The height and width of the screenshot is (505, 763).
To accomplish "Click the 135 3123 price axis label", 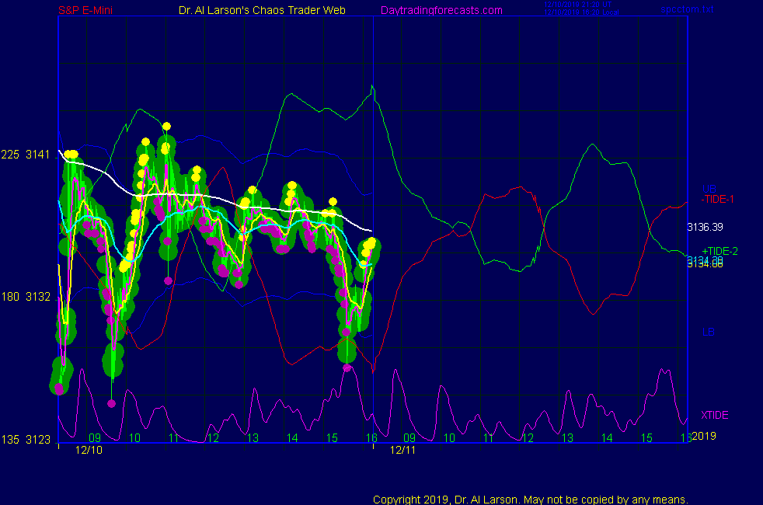I will coord(26,440).
